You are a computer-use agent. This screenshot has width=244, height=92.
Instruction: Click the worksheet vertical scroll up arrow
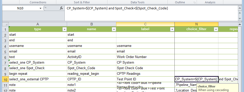pos(240,24)
